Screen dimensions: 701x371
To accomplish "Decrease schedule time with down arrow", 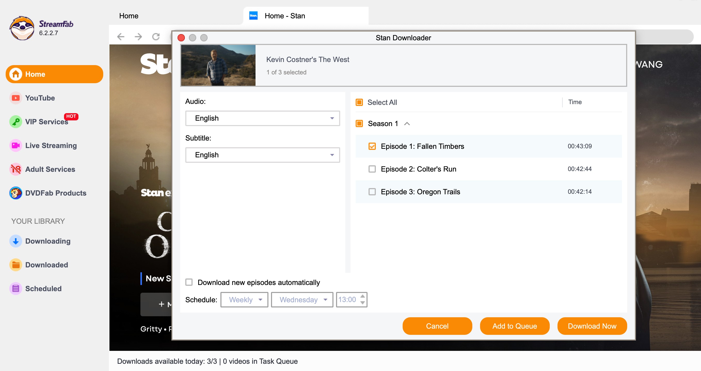I will [362, 303].
